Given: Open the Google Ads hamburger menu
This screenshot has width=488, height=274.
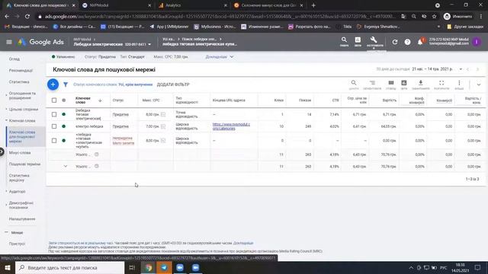Looking at the screenshot, I should [x=9, y=42].
